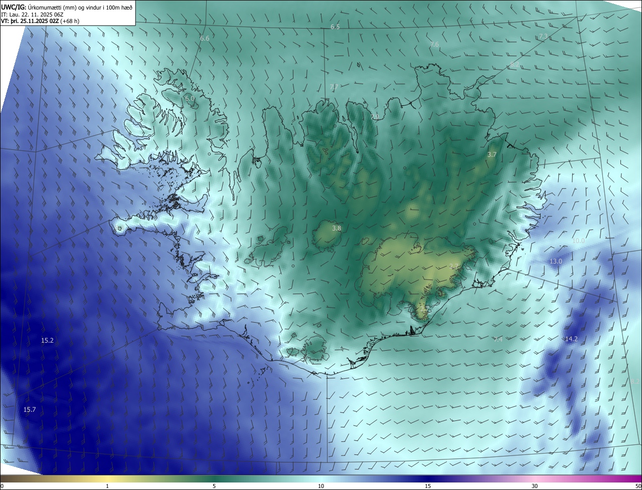Click the legend tick label 10
This screenshot has height=490, width=642.
pyautogui.click(x=321, y=486)
